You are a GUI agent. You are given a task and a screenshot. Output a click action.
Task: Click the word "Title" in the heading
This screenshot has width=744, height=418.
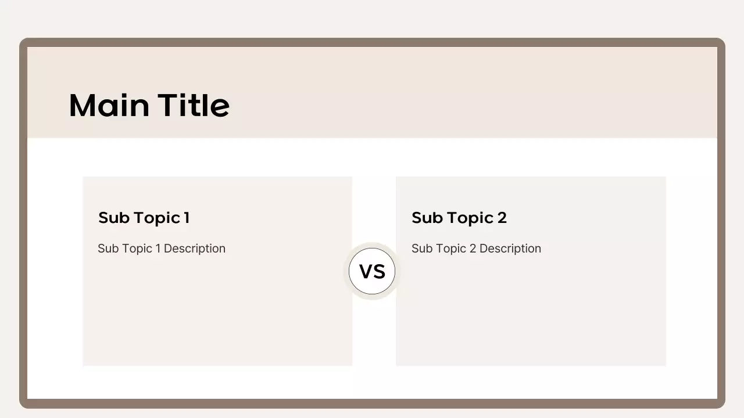coord(194,105)
